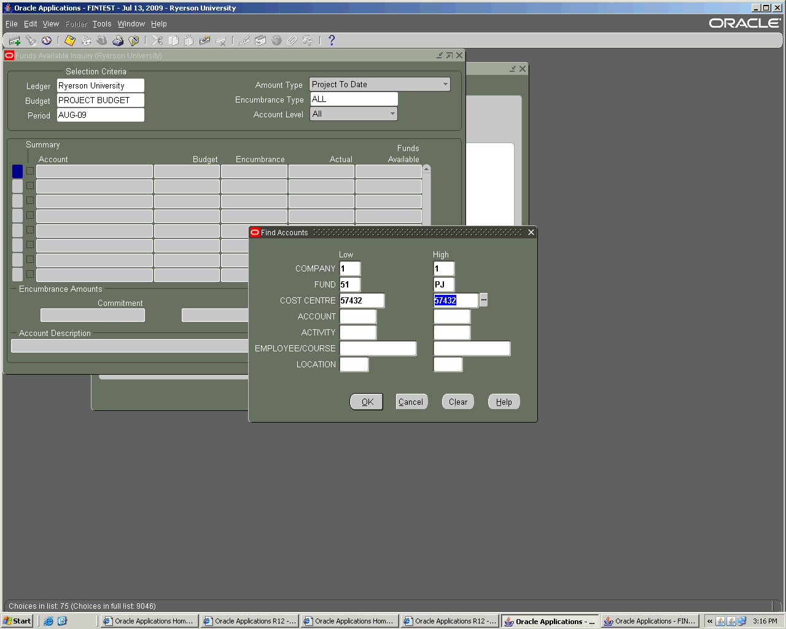
Task: Open the Tools menu
Action: [x=102, y=24]
